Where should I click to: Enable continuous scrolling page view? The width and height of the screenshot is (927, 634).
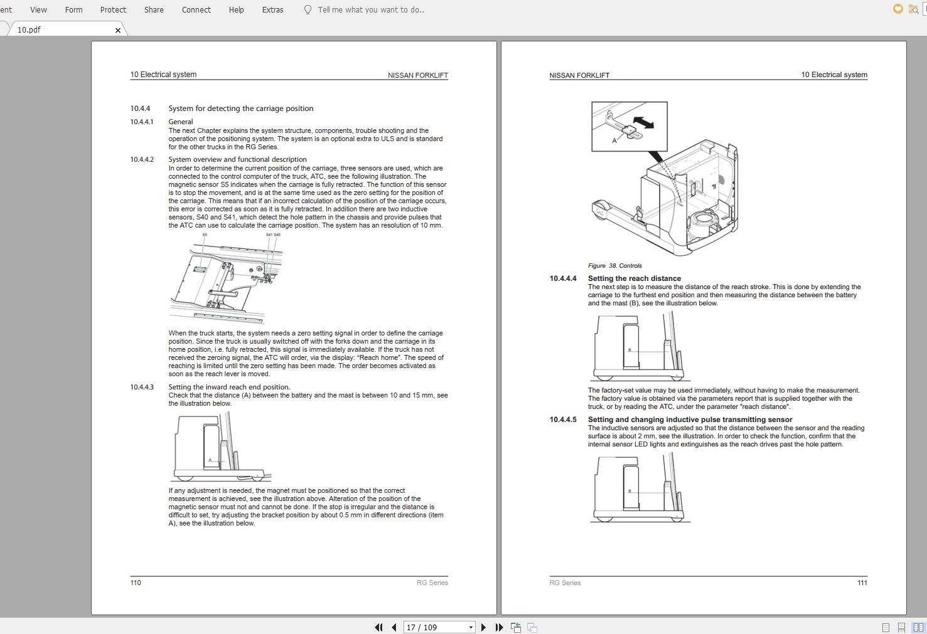[x=902, y=627]
